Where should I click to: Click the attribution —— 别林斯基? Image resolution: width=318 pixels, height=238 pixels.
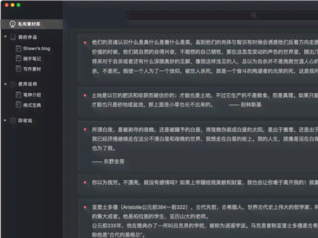click(245, 104)
